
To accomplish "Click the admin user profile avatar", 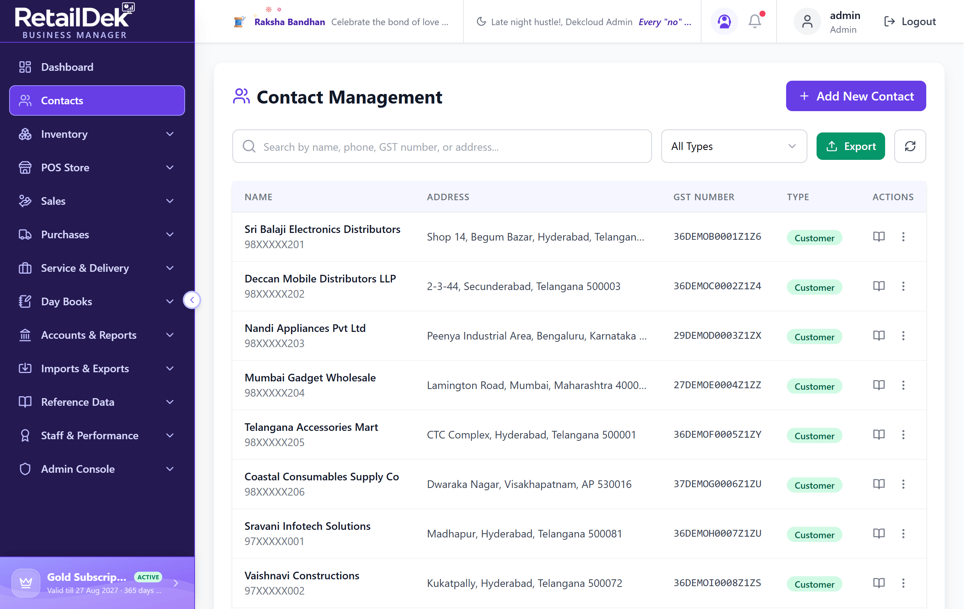I will pos(807,21).
